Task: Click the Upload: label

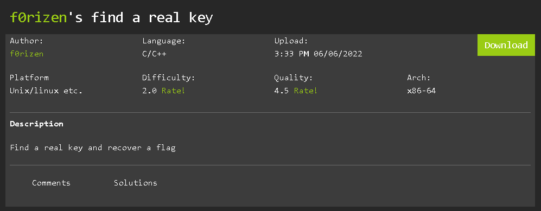Action: click(291, 41)
